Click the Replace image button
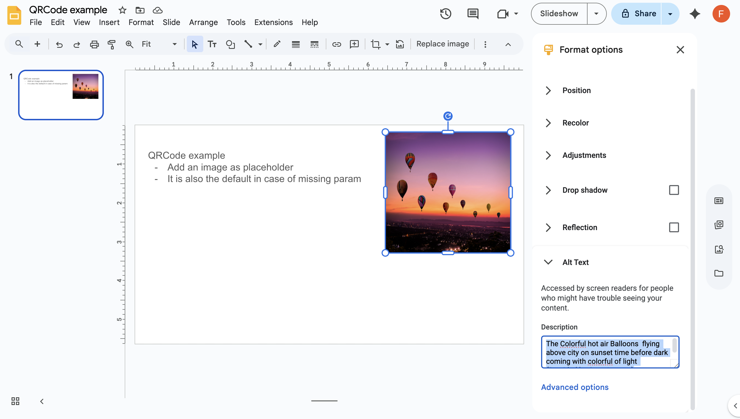This screenshot has height=419, width=740. 443,44
